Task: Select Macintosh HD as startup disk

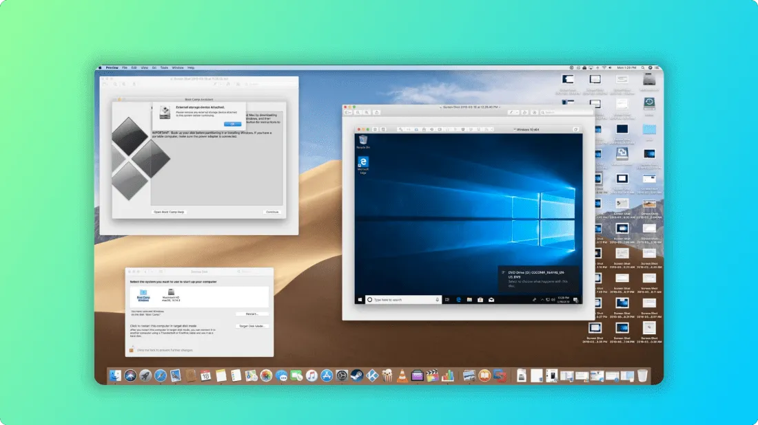Action: click(x=171, y=295)
